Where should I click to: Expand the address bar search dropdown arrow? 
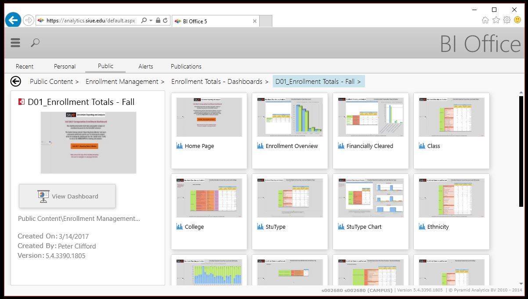151,21
